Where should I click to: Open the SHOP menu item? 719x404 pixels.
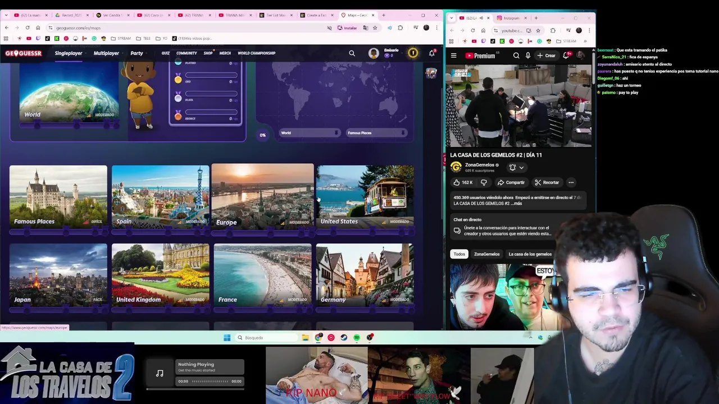[x=208, y=53]
